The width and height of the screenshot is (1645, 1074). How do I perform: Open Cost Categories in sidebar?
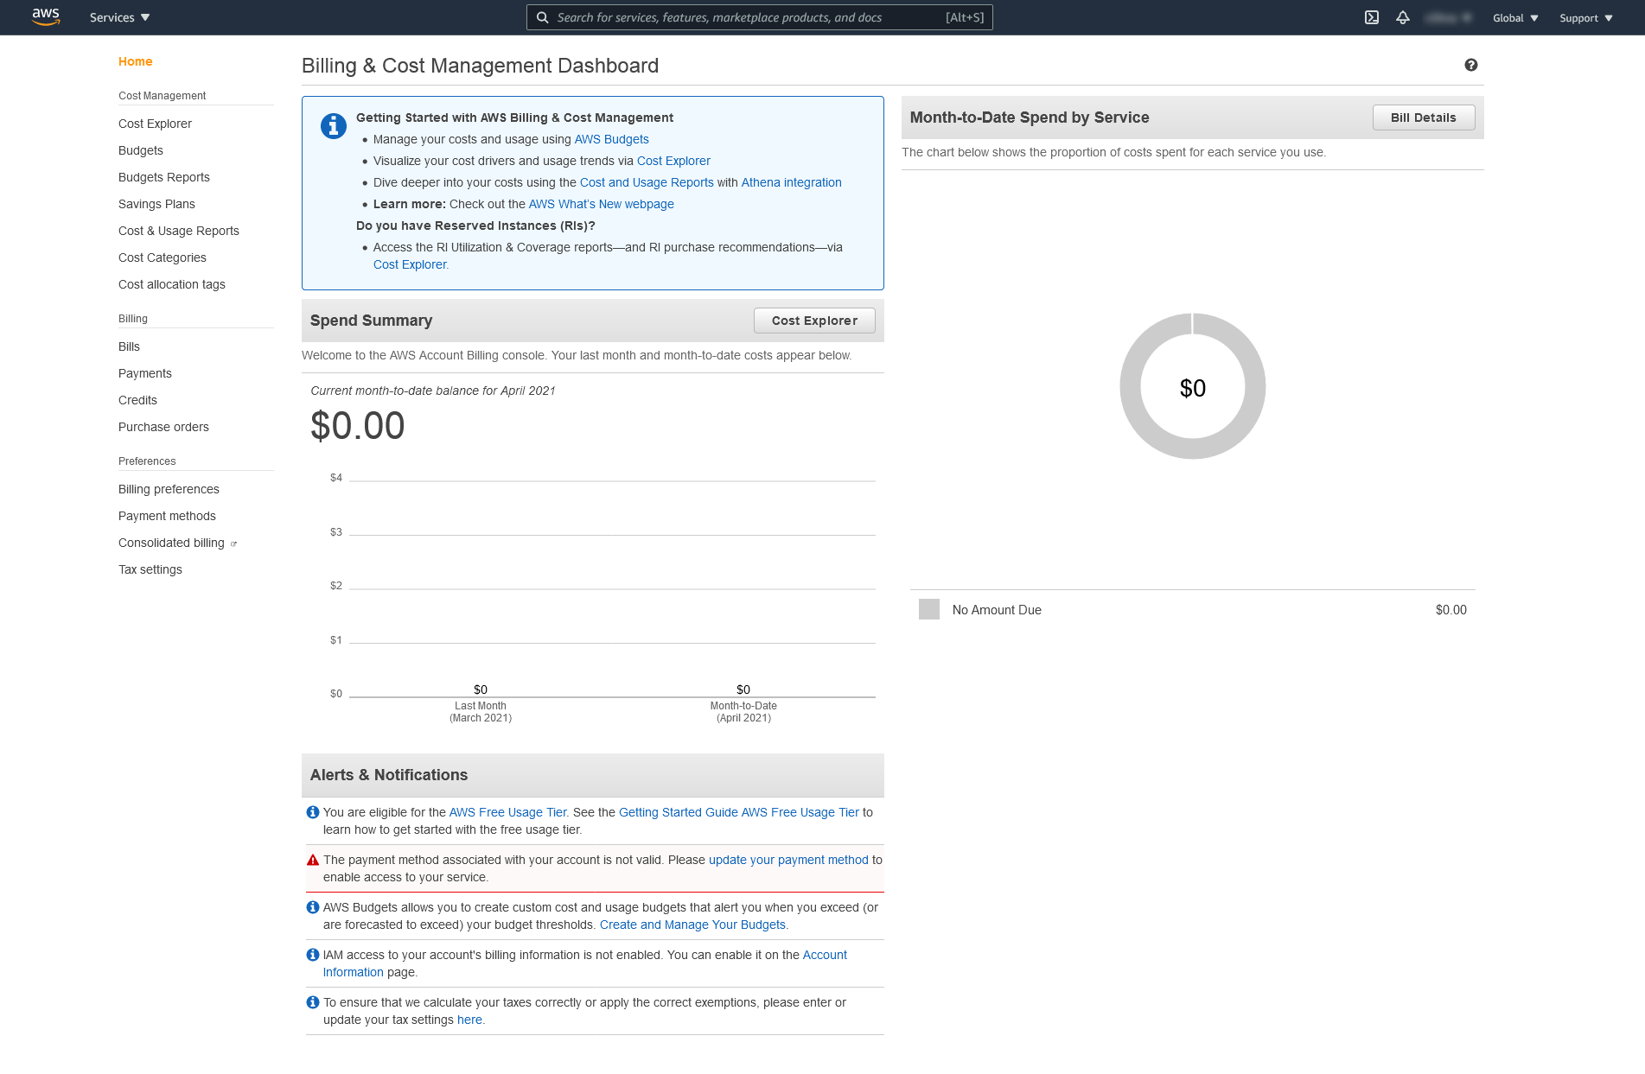click(163, 257)
